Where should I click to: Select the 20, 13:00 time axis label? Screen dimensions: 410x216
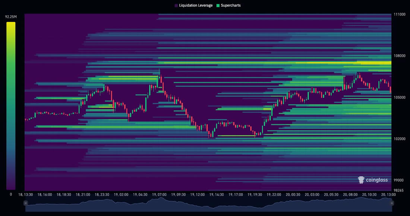click(x=389, y=194)
